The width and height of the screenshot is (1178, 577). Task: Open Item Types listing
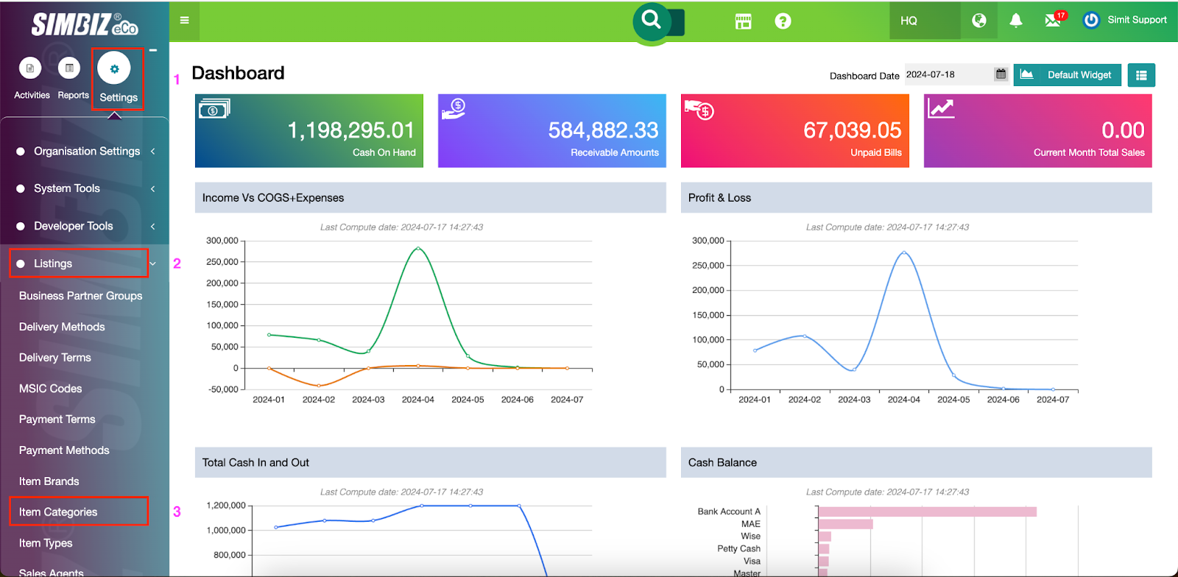(46, 543)
